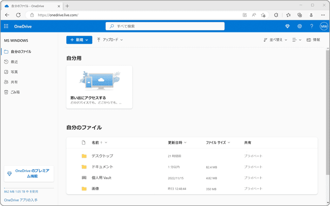The height and width of the screenshot is (206, 330).
Task: Expand the アップロード dropdown
Action: pos(110,40)
